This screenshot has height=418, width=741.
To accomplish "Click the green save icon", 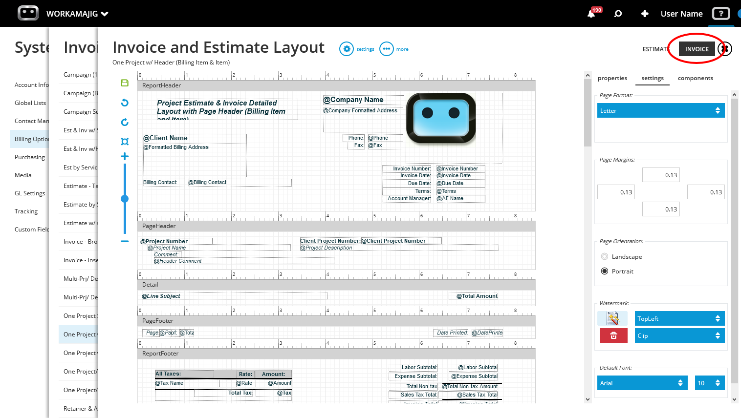I will (x=125, y=83).
